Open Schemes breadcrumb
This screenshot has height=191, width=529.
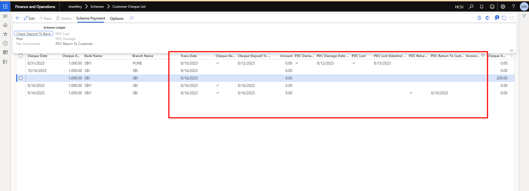click(97, 7)
